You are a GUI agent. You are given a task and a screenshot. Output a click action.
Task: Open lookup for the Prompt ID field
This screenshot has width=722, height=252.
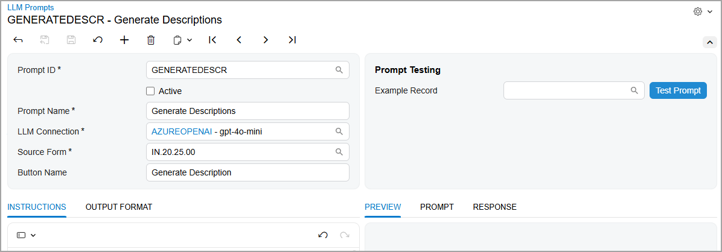pos(339,70)
